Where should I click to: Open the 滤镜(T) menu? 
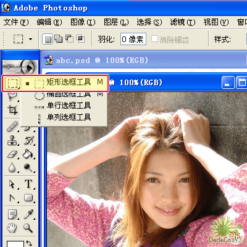(x=183, y=22)
